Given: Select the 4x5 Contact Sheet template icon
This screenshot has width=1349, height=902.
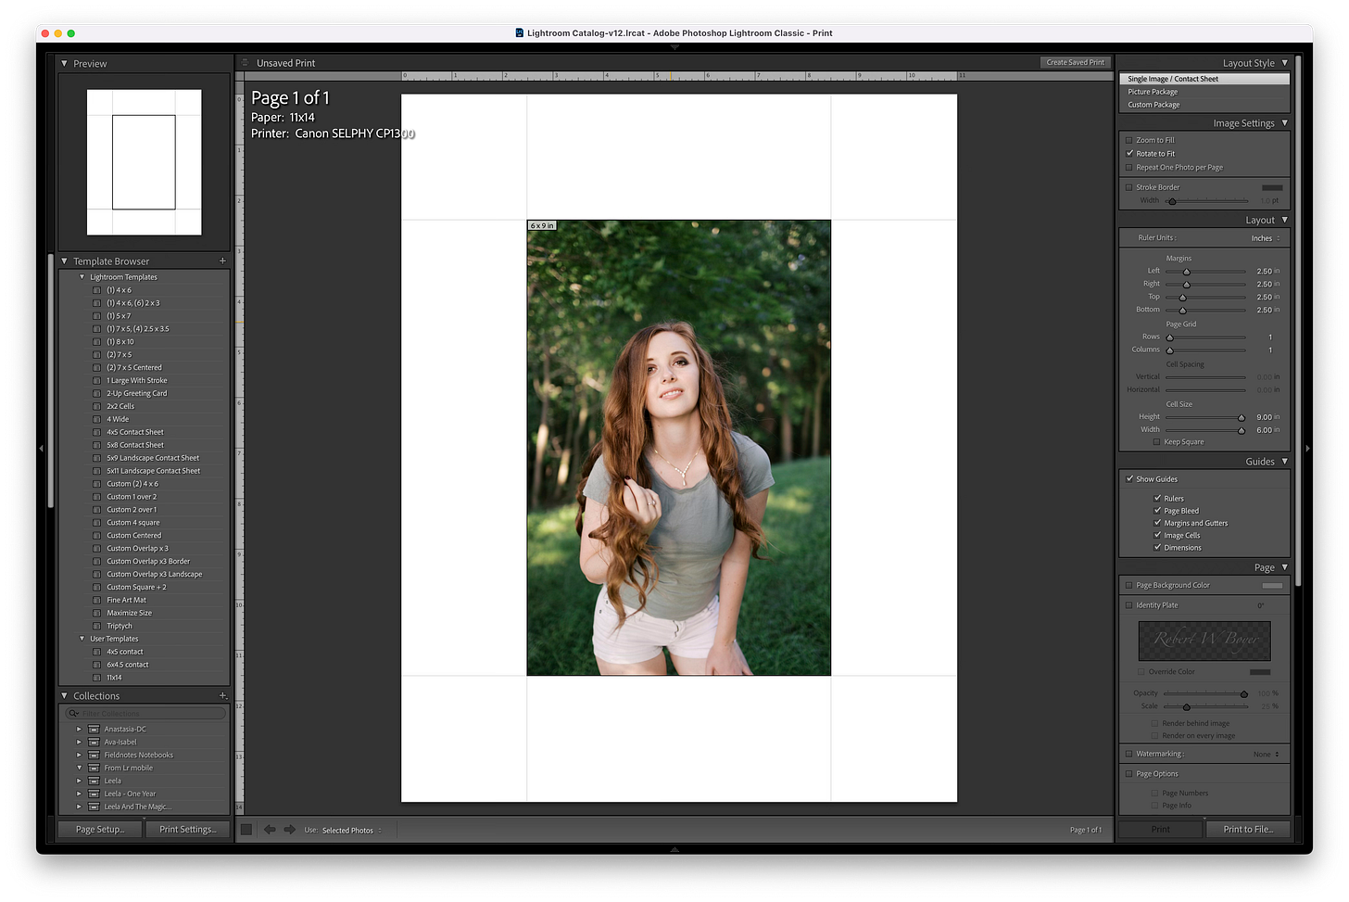Looking at the screenshot, I should (x=96, y=431).
